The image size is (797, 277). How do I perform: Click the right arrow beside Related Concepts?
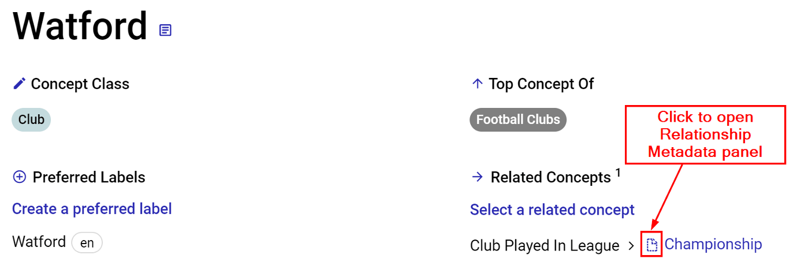pyautogui.click(x=477, y=177)
